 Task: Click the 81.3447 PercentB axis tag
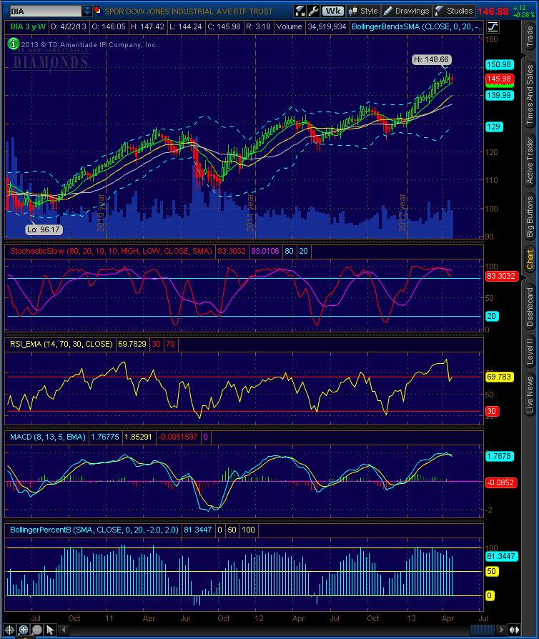(501, 556)
